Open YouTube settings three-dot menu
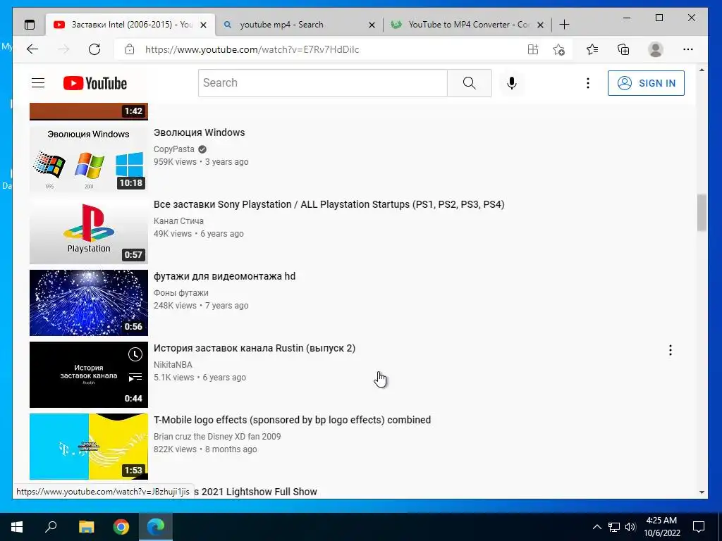Viewport: 722px width, 541px height. pos(587,83)
